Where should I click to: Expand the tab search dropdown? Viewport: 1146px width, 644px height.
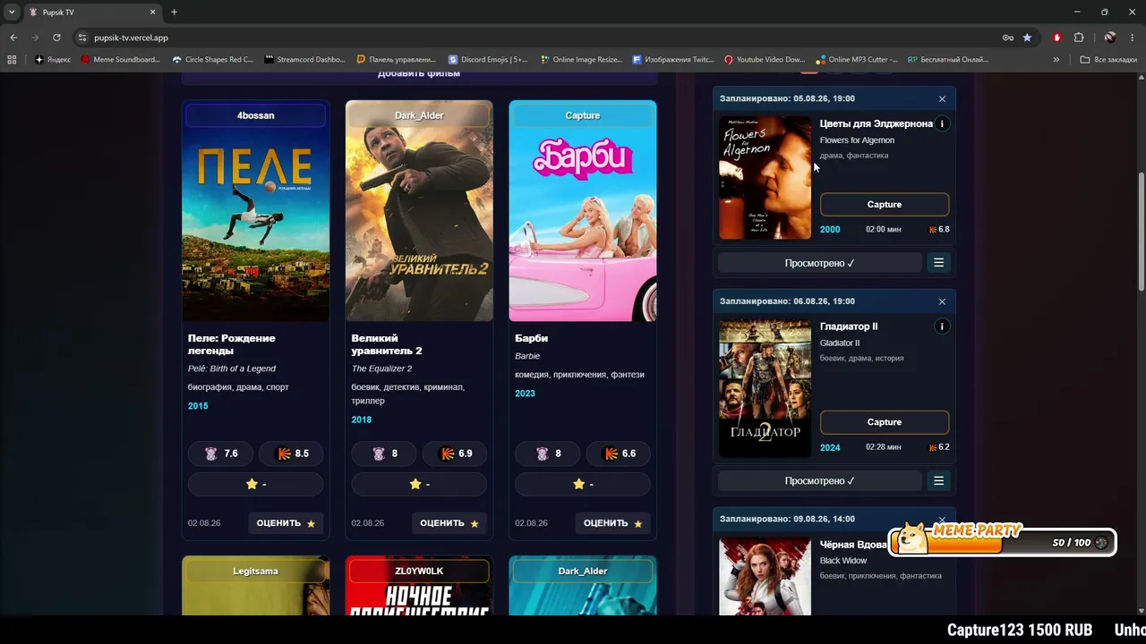(x=12, y=13)
